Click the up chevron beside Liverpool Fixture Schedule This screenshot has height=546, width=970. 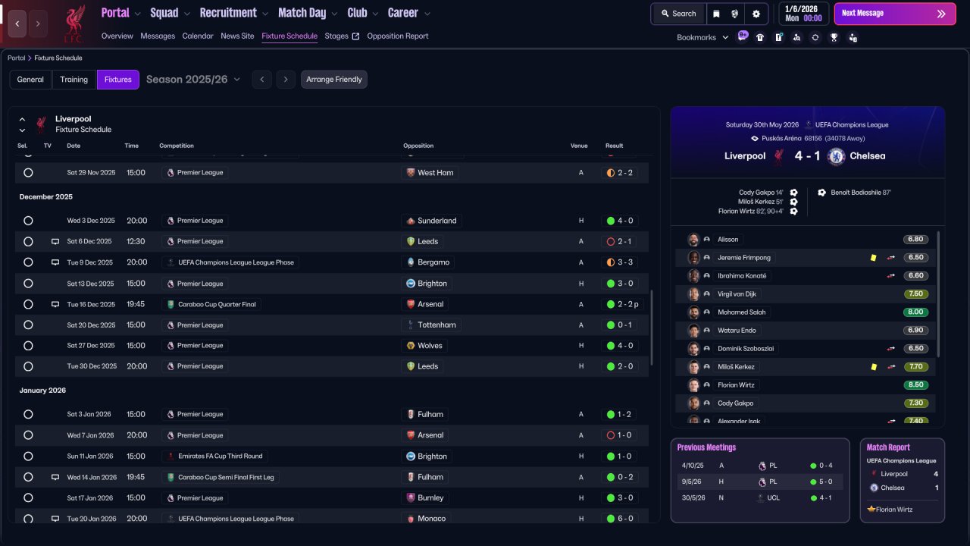point(22,119)
